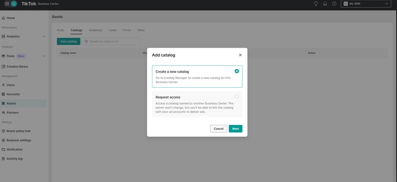Open the notifications bell icon
This screenshot has width=397, height=182.
pyautogui.click(x=325, y=4)
